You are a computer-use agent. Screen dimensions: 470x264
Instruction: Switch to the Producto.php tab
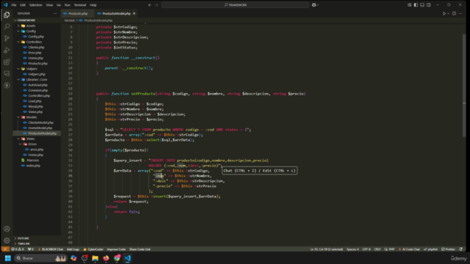tap(77, 13)
